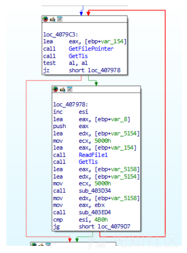The height and width of the screenshot is (253, 187).
Task: Select the sub_403D34 call operand
Action: click(95, 191)
